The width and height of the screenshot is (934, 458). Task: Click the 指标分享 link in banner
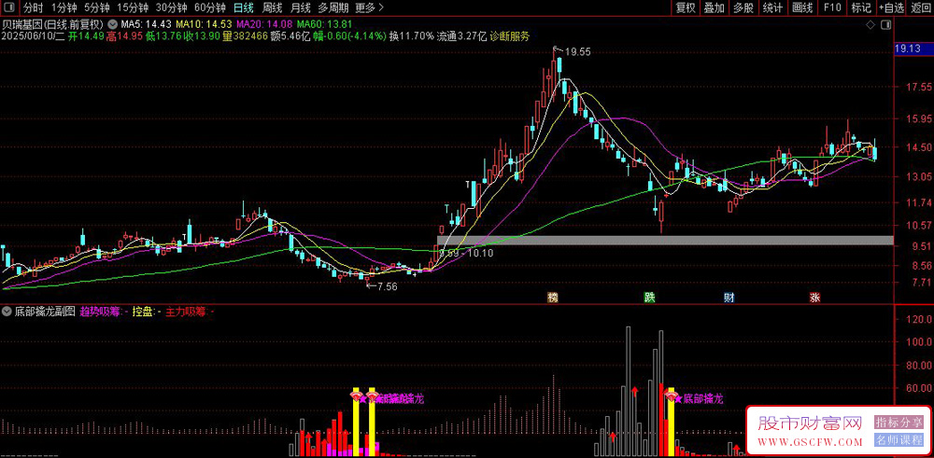click(899, 423)
